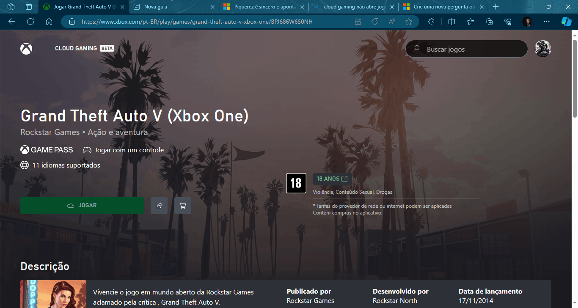Open the Edge browser profile picture

[527, 22]
